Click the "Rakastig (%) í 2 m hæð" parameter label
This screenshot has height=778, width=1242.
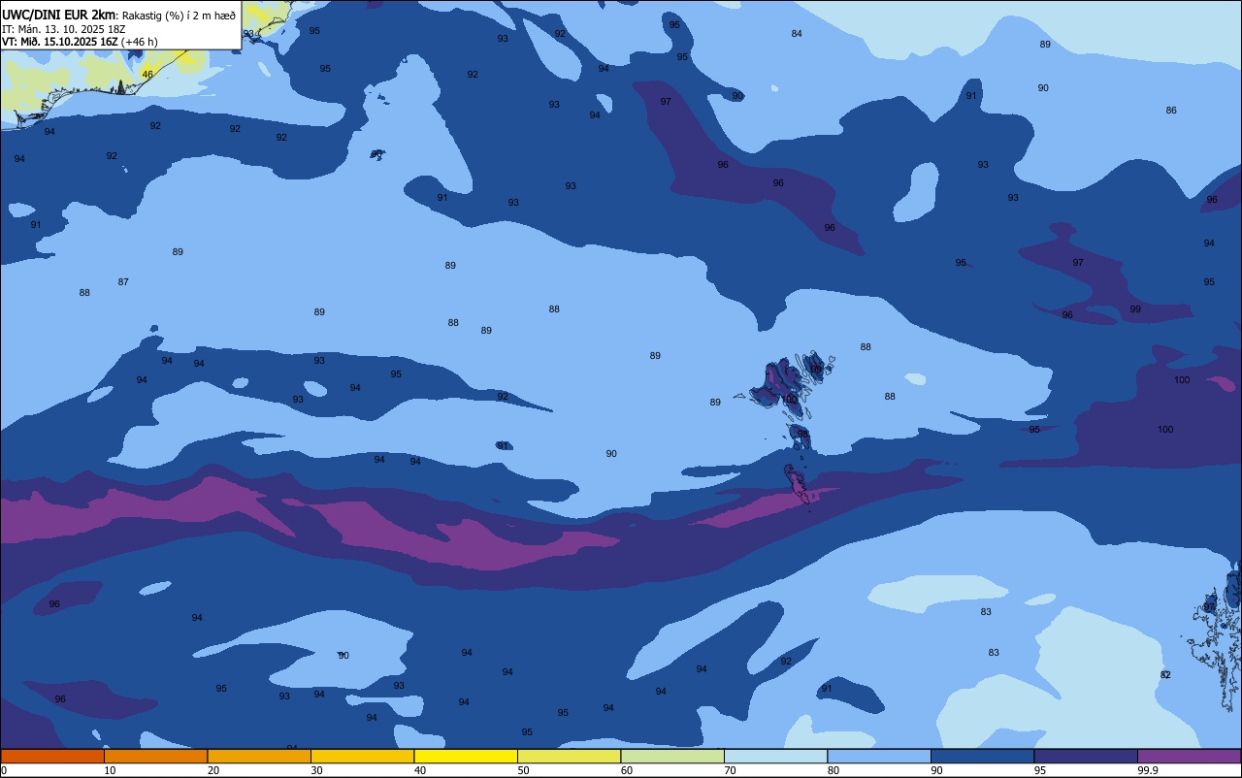click(x=179, y=15)
